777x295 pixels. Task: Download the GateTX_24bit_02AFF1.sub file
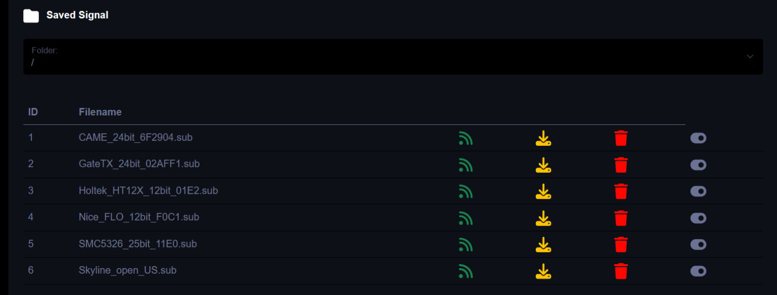click(x=543, y=165)
